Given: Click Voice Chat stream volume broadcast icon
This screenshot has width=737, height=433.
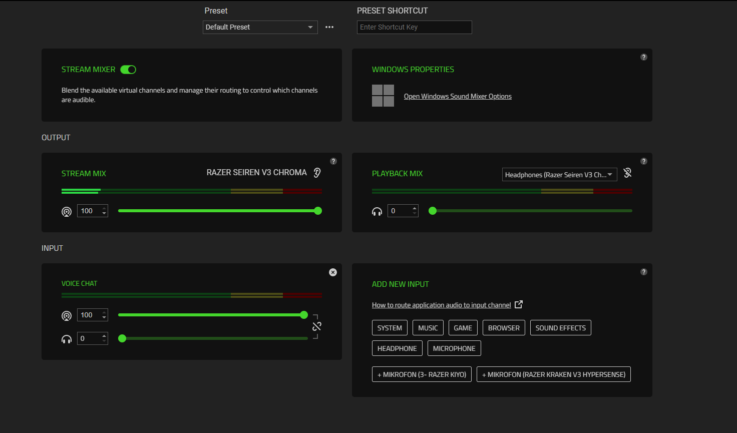Looking at the screenshot, I should point(67,315).
